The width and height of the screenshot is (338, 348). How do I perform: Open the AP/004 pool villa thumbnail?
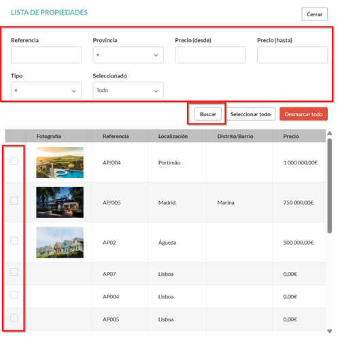pyautogui.click(x=60, y=162)
